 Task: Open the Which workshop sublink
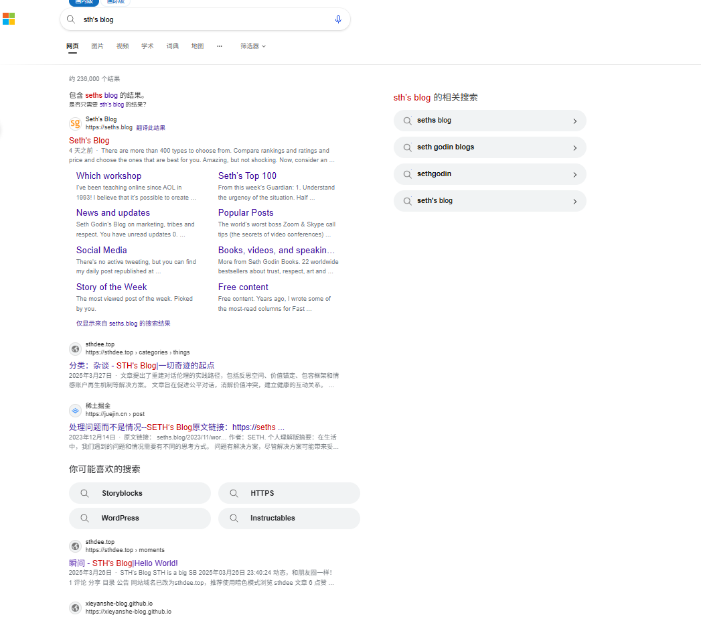tap(108, 176)
